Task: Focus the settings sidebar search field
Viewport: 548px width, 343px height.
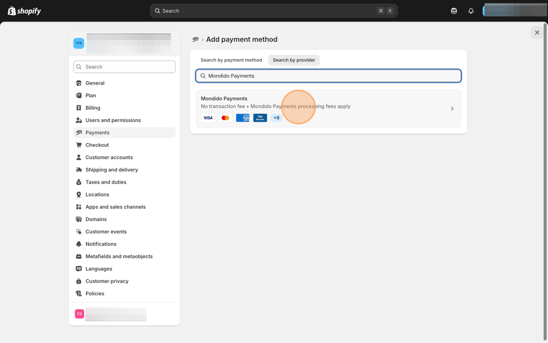Action: [x=124, y=67]
